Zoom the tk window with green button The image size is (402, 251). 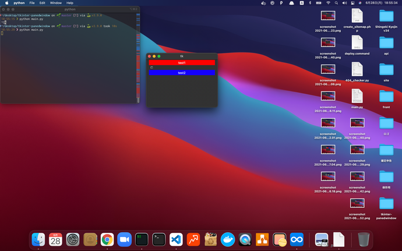(x=159, y=56)
